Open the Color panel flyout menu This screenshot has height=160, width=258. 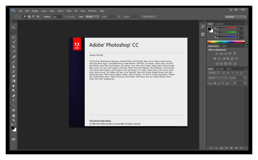click(246, 24)
